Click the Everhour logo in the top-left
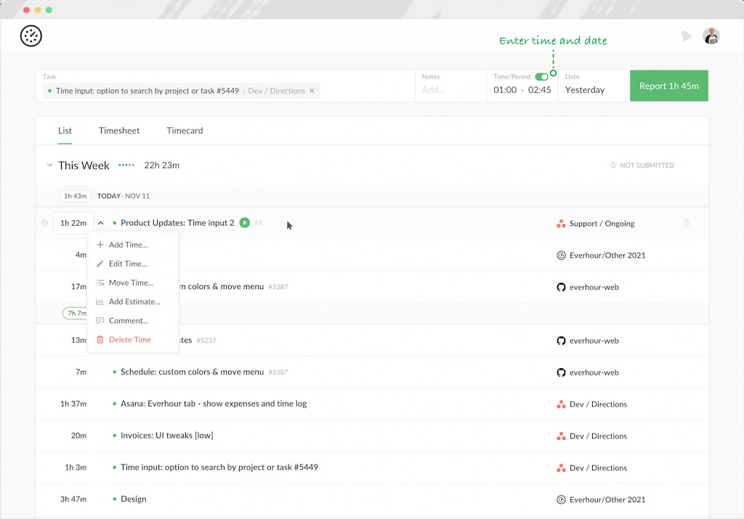 (x=31, y=36)
